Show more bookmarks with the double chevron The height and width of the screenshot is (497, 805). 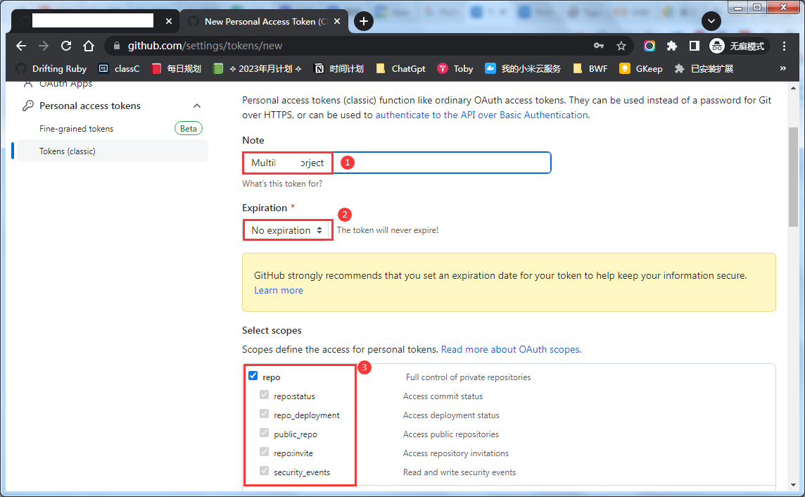(x=783, y=68)
